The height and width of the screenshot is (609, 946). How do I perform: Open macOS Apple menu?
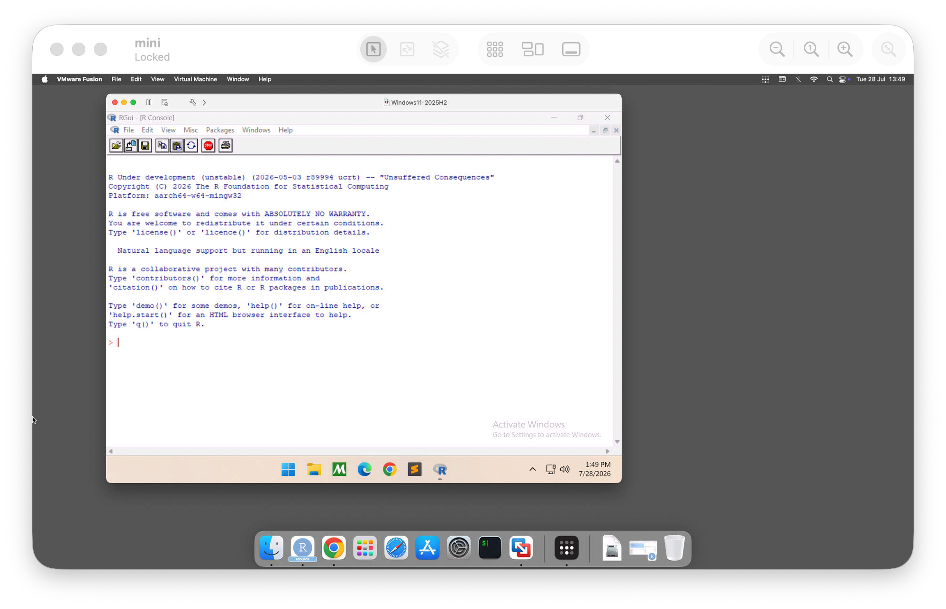tap(45, 79)
